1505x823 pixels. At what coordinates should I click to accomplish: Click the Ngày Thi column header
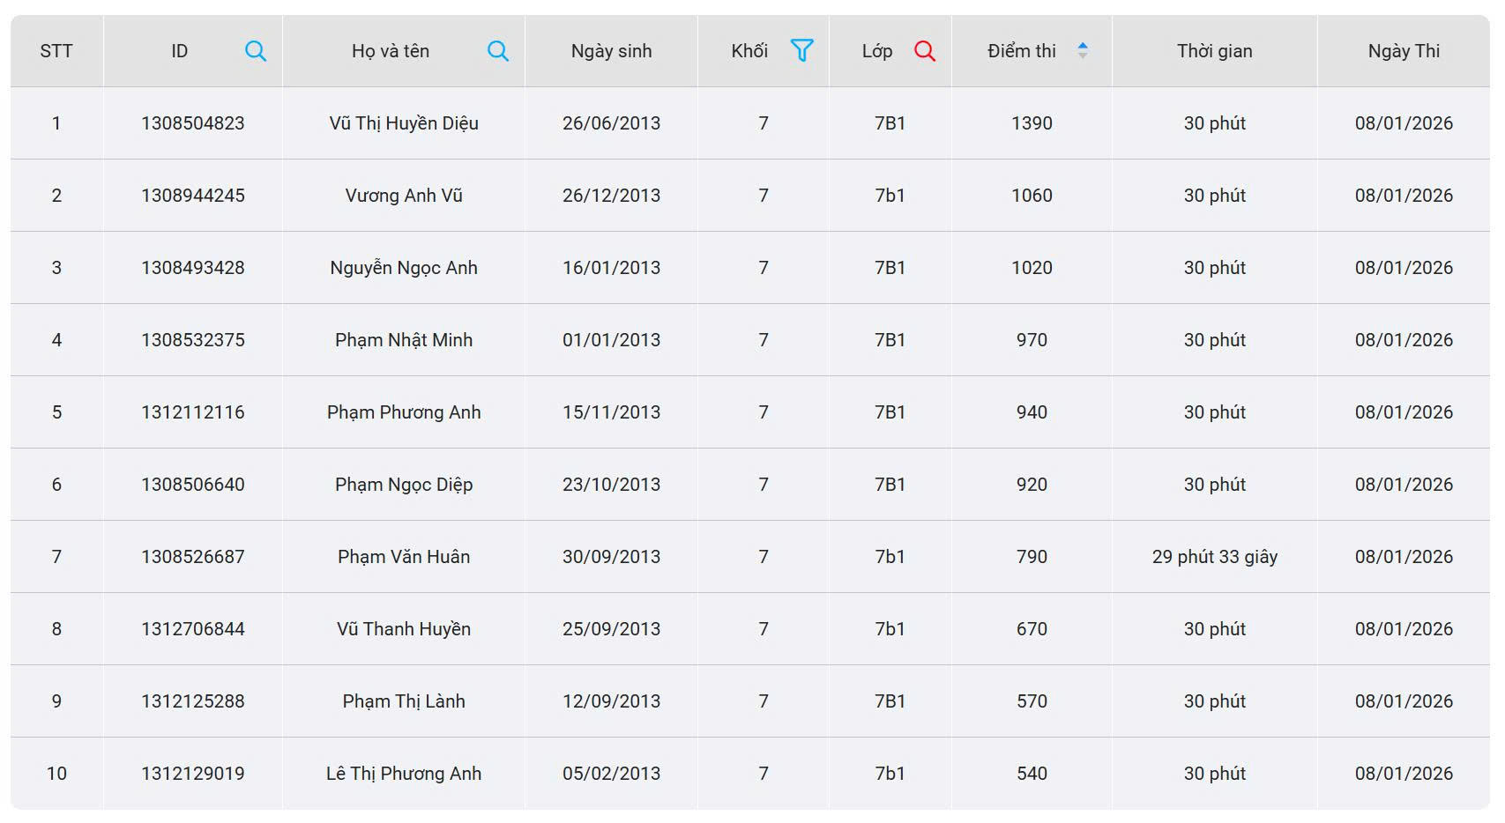click(1403, 51)
